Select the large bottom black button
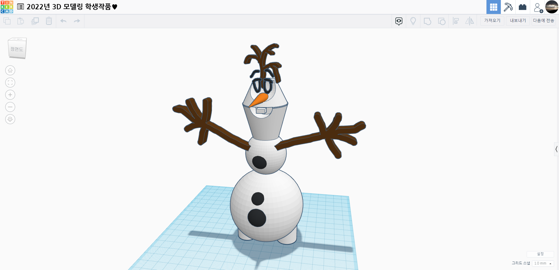559x270 pixels. tap(257, 218)
